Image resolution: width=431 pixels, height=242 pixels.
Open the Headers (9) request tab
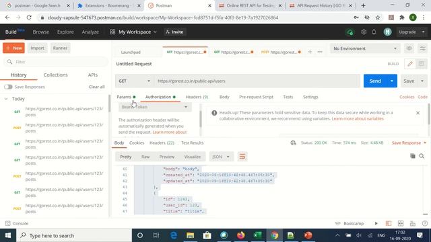197,97
